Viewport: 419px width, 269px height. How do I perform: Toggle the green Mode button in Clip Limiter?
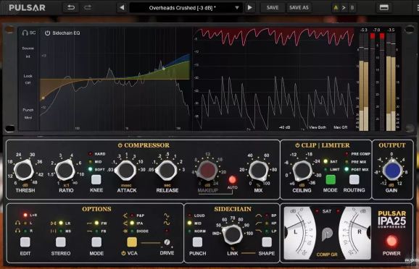coord(331,179)
